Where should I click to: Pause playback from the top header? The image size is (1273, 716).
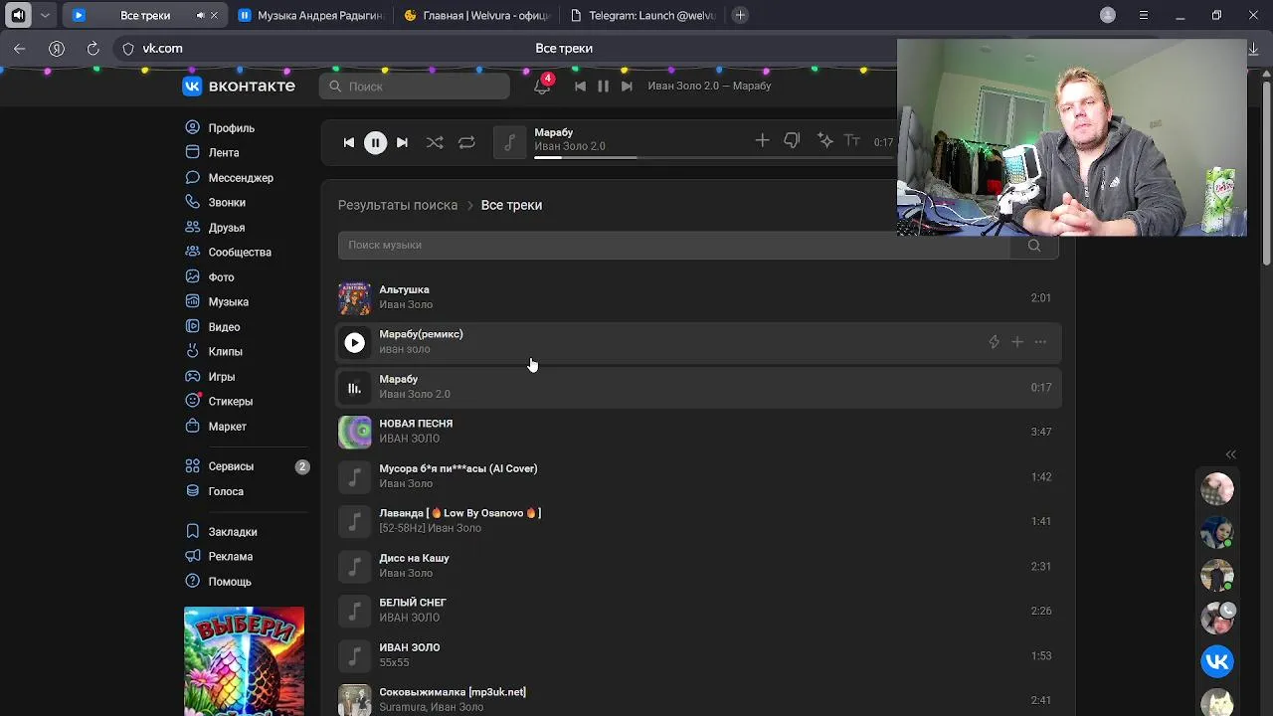pyautogui.click(x=603, y=86)
